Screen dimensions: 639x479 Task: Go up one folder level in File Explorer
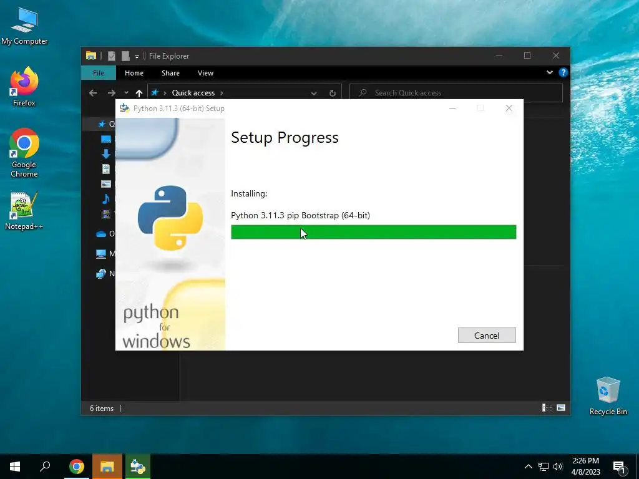pos(139,93)
